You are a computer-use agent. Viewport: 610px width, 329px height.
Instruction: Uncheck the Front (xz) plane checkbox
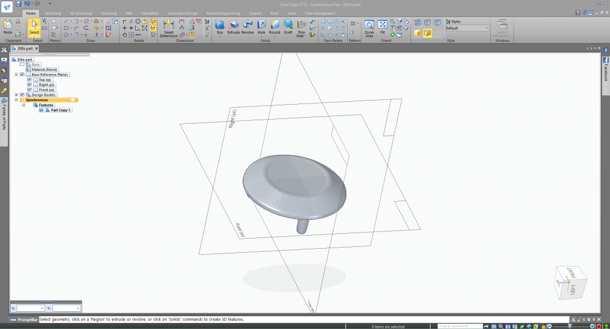29,90
